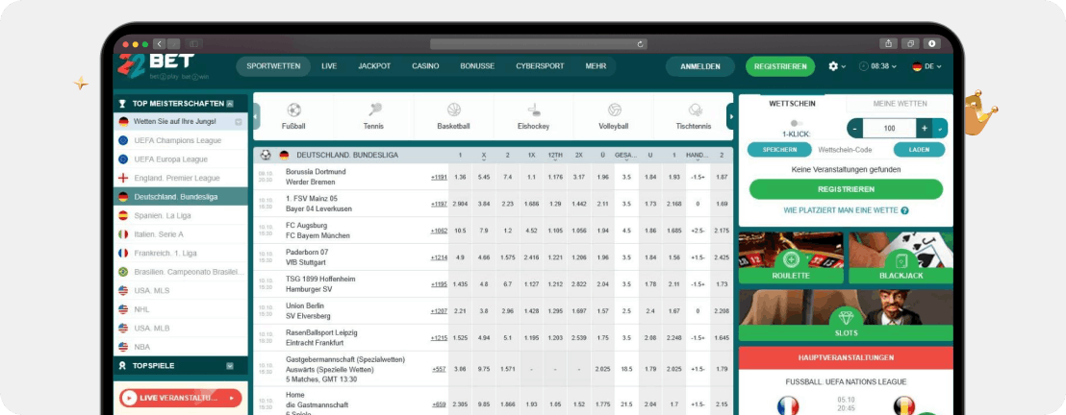Click the help question mark icon
Screen dimensions: 1066x415
[905, 210]
